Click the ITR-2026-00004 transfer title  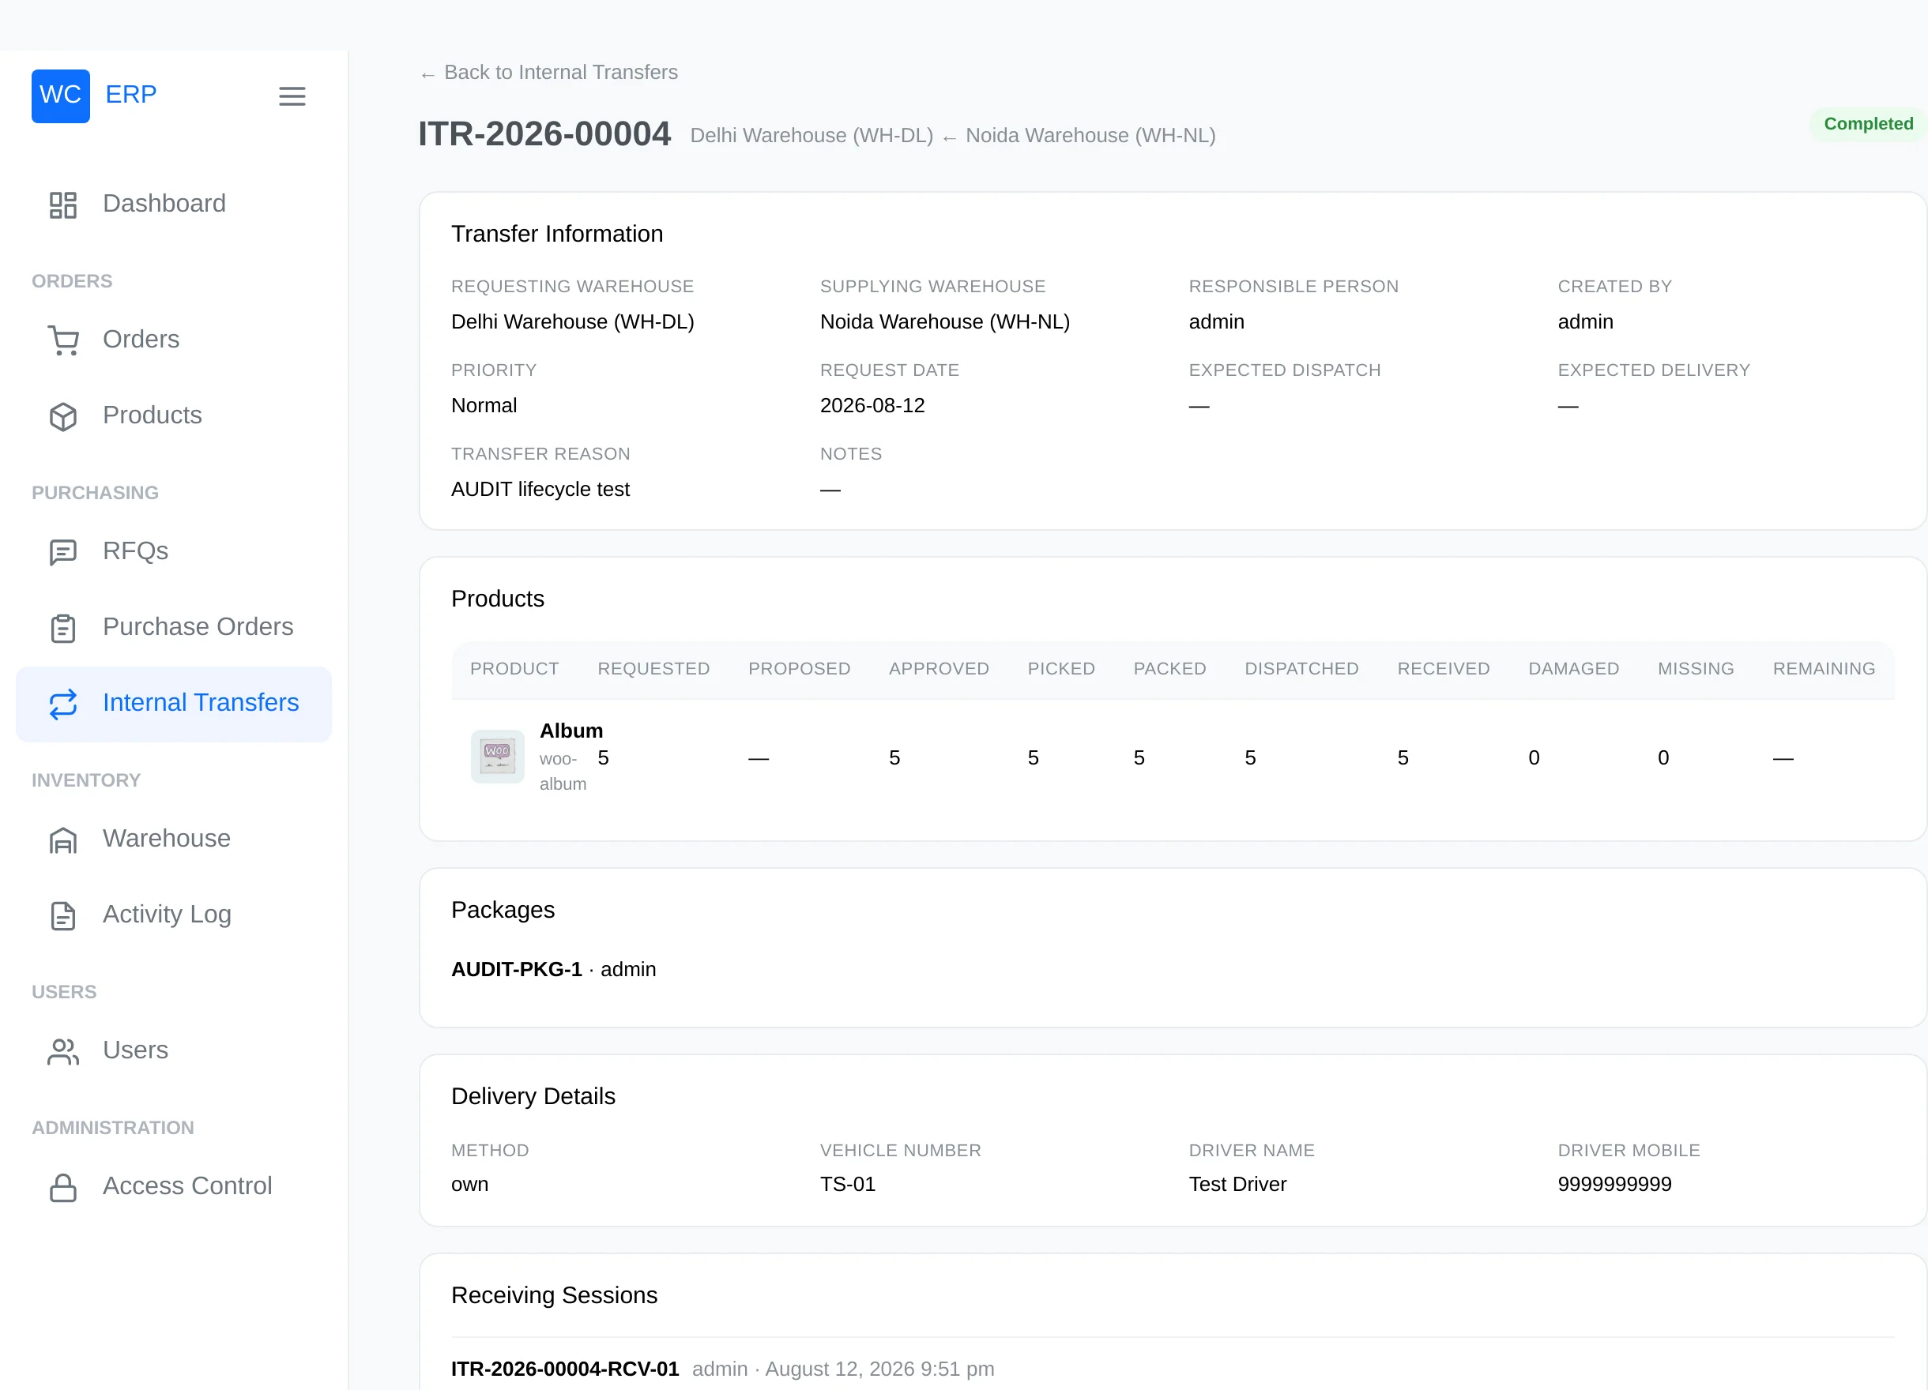click(544, 134)
